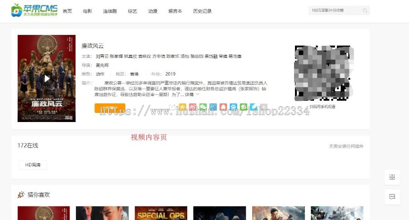Click the genre link 动作
Viewport: 409px width, 220px height.
point(100,74)
